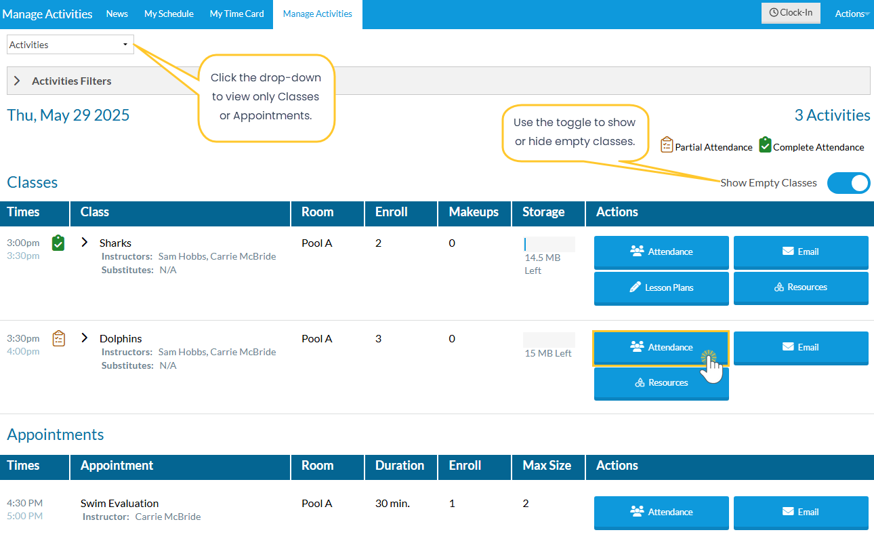Click the 30 min. duration value
The width and height of the screenshot is (874, 543).
[x=392, y=503]
